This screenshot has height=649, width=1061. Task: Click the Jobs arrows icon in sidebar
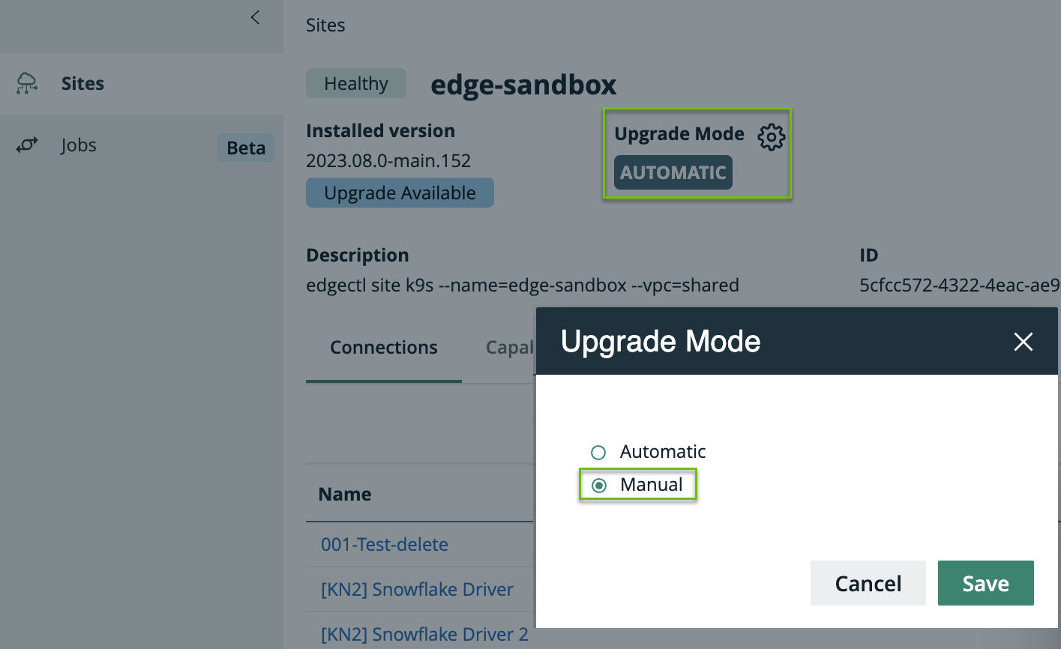[x=27, y=145]
